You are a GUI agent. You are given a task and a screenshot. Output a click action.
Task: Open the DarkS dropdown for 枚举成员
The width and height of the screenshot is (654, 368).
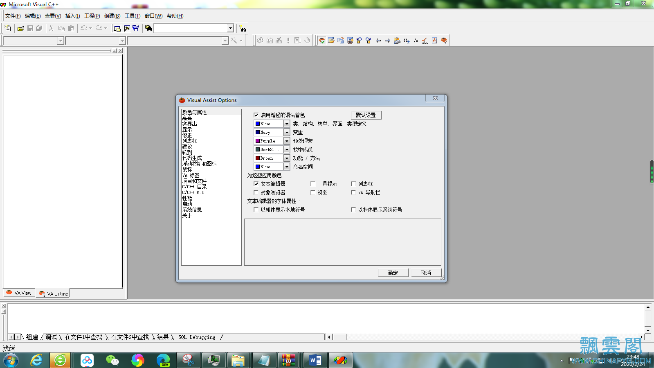coord(287,149)
